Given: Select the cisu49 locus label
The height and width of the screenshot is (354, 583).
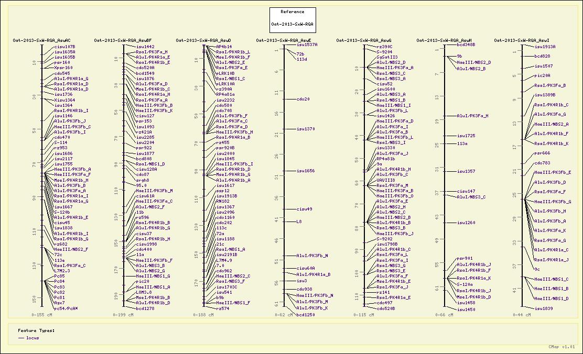Looking at the screenshot, I should click(x=305, y=209).
